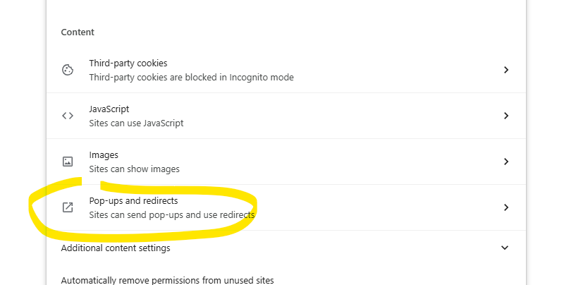Screen dimensions: 564x285
Task: Click the Content section heading
Action: pos(78,32)
